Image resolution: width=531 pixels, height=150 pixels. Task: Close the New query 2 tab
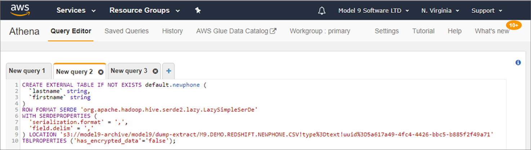[101, 72]
